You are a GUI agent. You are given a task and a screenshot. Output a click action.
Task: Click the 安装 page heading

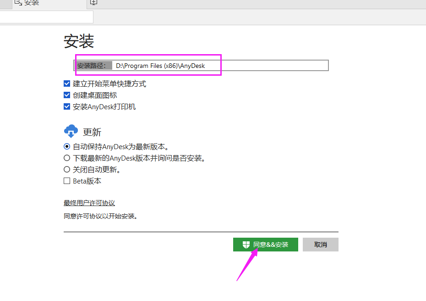(x=79, y=41)
